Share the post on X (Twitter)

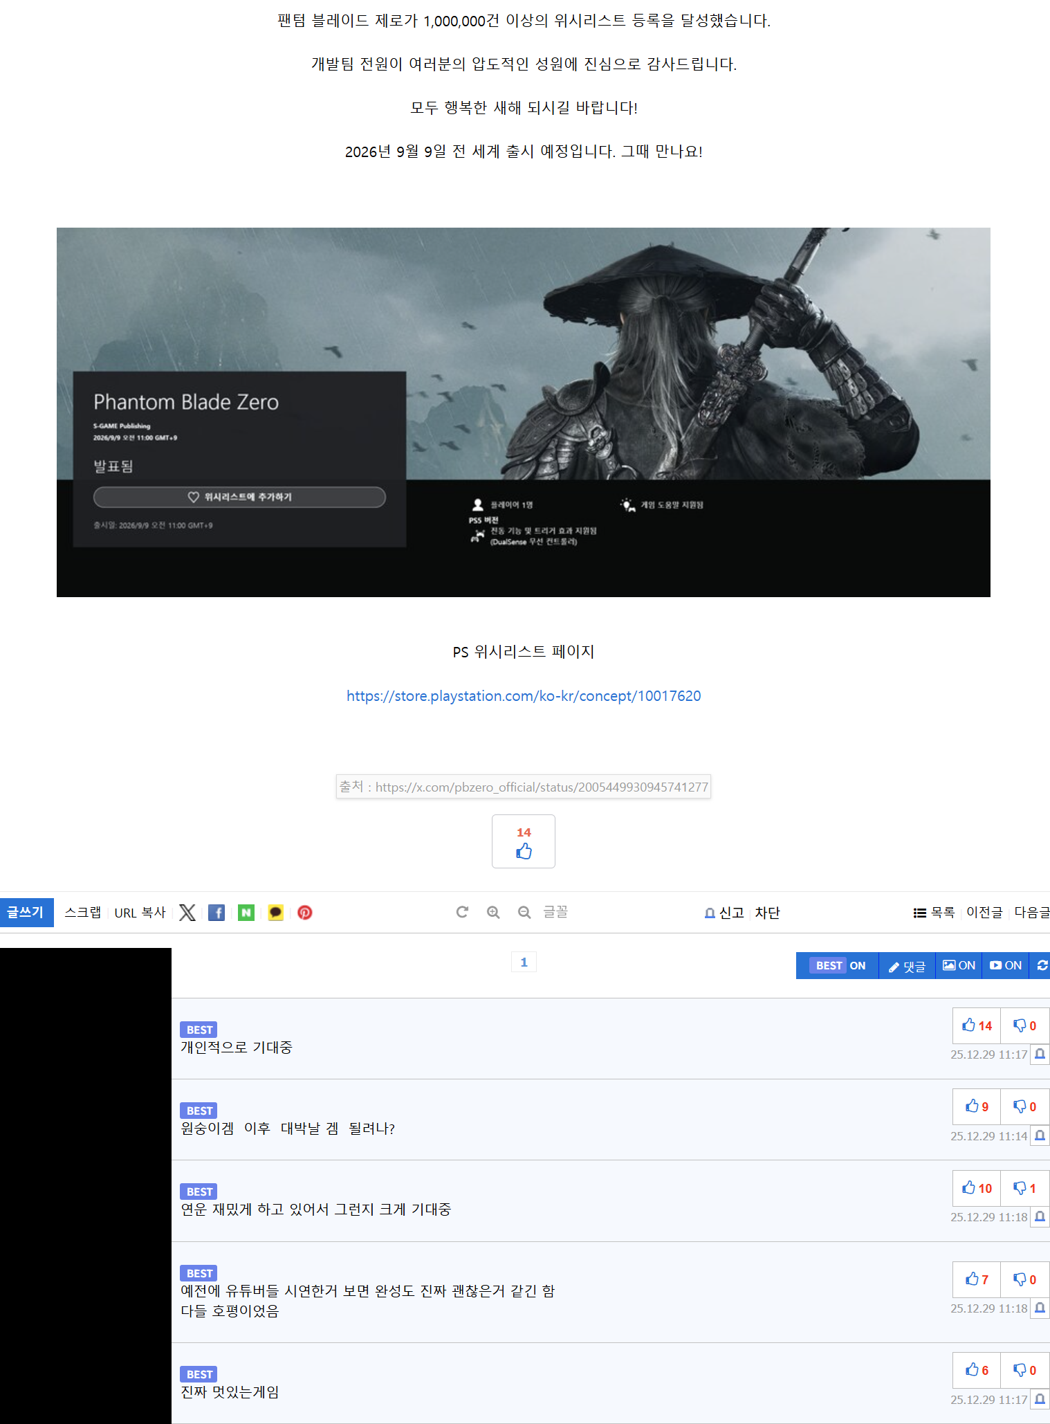tap(187, 913)
